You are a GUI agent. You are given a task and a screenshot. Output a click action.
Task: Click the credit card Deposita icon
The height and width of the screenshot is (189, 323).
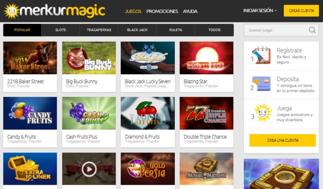click(x=261, y=83)
